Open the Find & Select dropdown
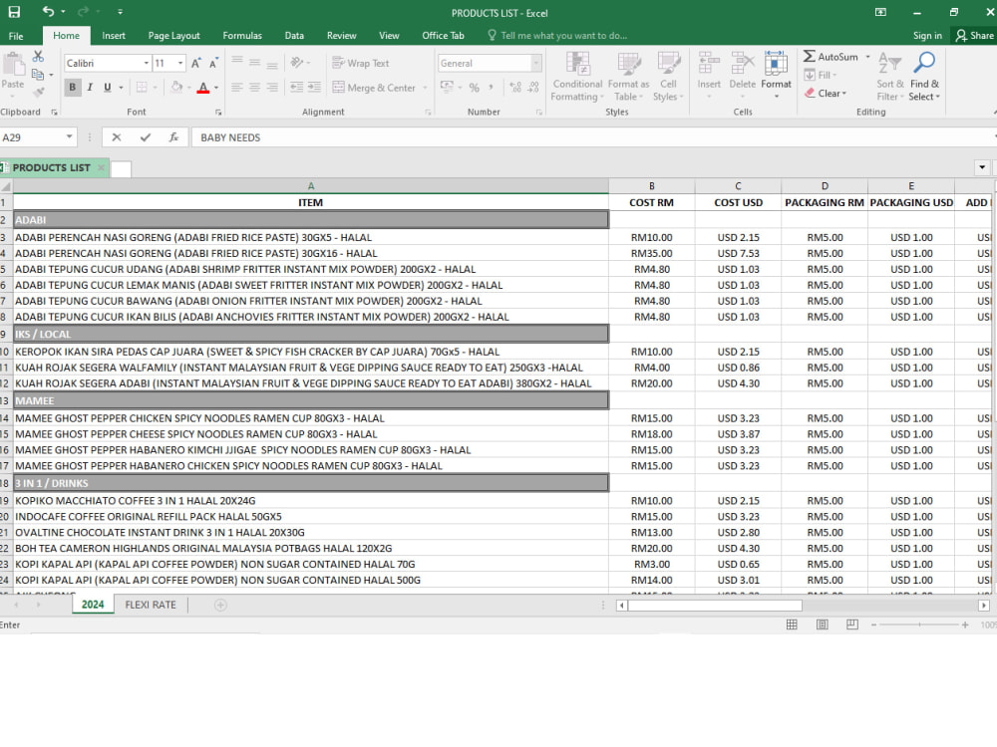Viewport: 997px width, 747px height. coord(924,77)
